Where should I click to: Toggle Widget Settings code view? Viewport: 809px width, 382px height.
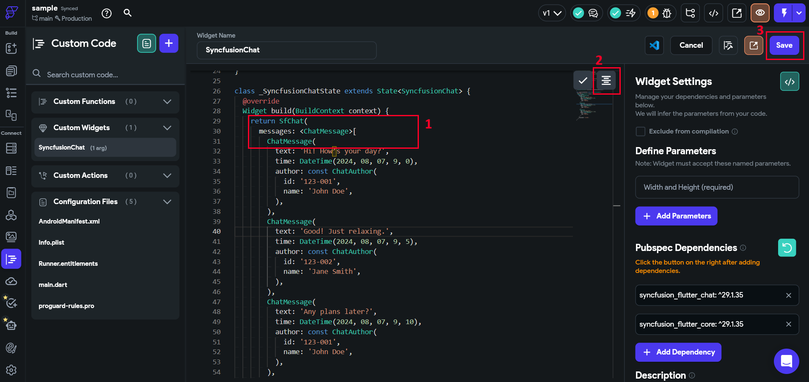point(790,81)
